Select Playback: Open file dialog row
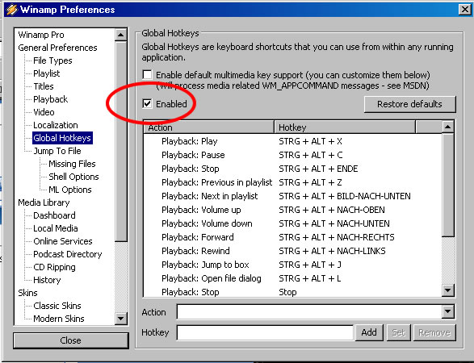Screen dimensions: 474x363 click(x=292, y=278)
